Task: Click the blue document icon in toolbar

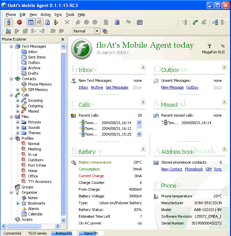Action: point(117,22)
